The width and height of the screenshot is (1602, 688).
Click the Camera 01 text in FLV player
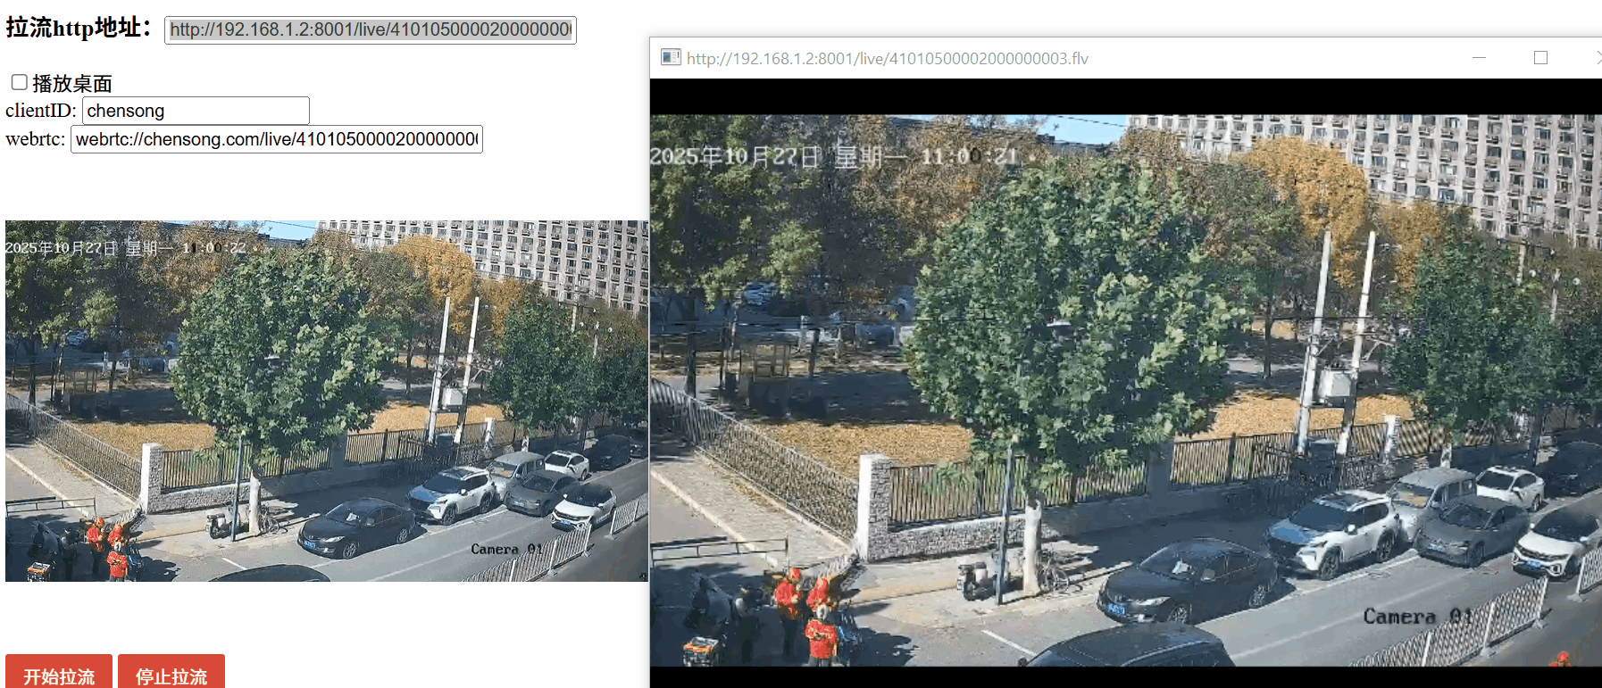(1417, 617)
